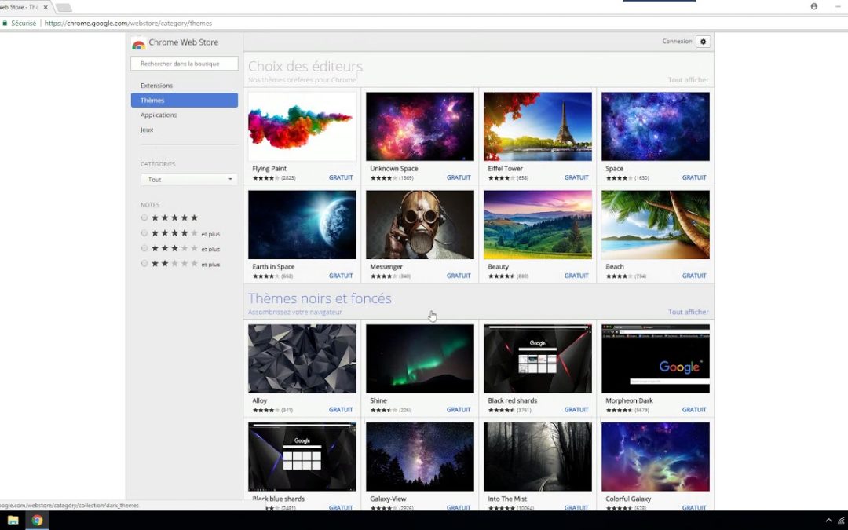Select the 3-star 'et plus' rating filter
This screenshot has width=848, height=530.
(x=144, y=248)
